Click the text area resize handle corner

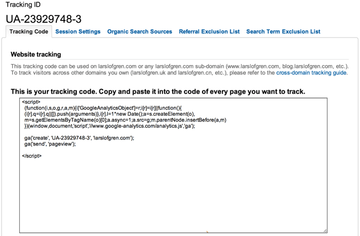coord(325,230)
